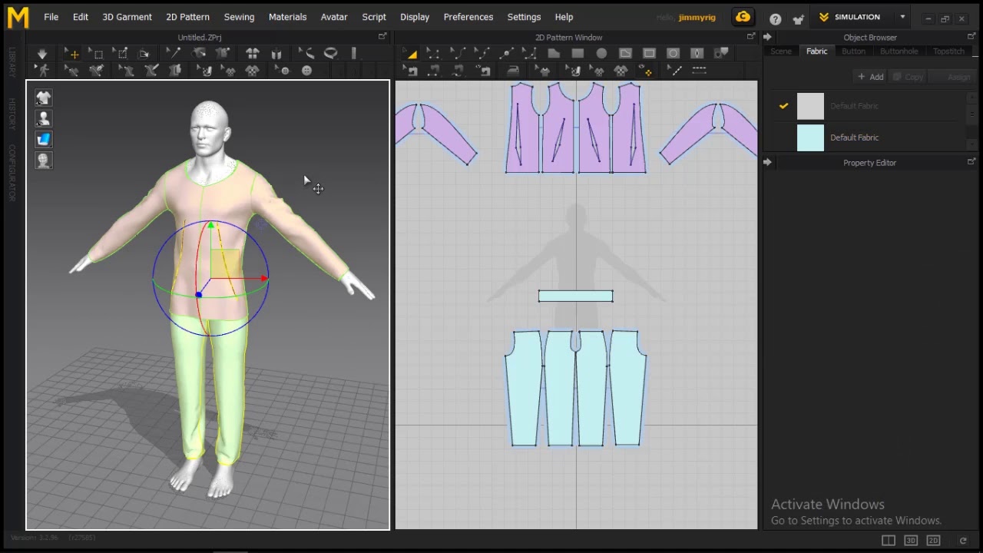Open the 3D Garment menu
The height and width of the screenshot is (553, 983).
127,17
